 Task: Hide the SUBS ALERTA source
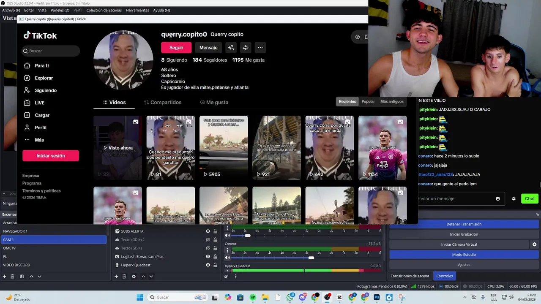pyautogui.click(x=208, y=231)
